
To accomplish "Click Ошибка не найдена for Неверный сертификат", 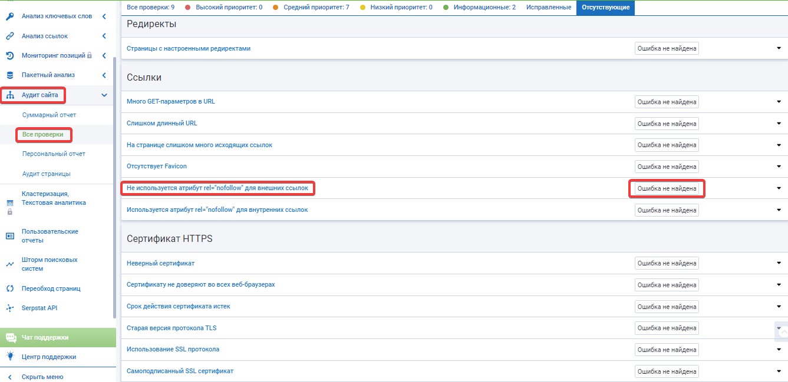I will (x=667, y=263).
